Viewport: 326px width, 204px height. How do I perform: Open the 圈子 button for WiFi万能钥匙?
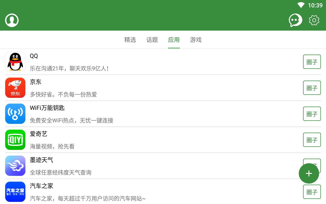(312, 114)
